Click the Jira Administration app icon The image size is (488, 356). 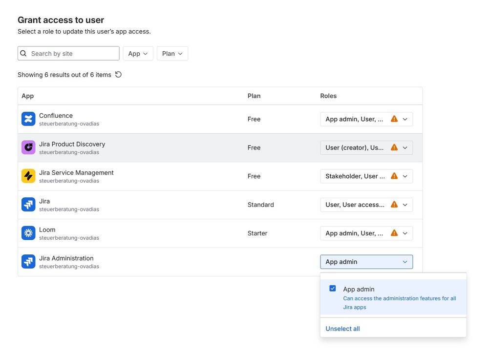28,262
